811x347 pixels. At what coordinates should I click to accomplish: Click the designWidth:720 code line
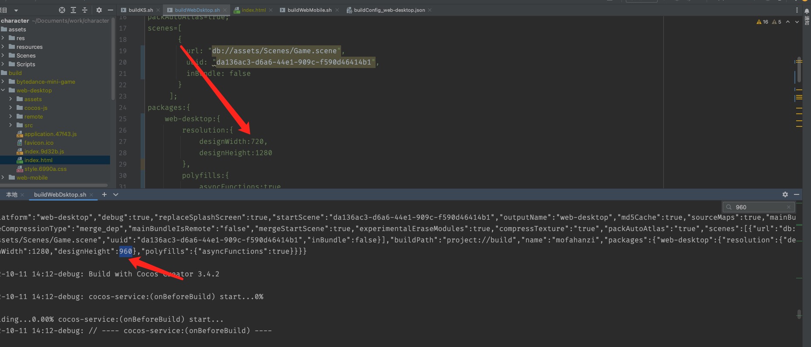click(233, 141)
